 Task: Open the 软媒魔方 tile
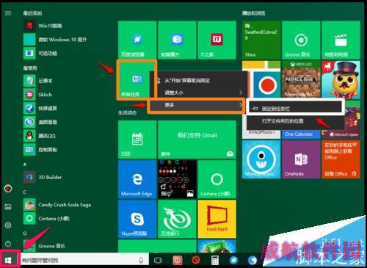click(177, 40)
